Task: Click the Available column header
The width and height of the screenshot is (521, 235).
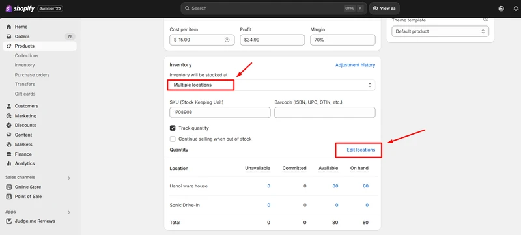Action: [328, 169]
